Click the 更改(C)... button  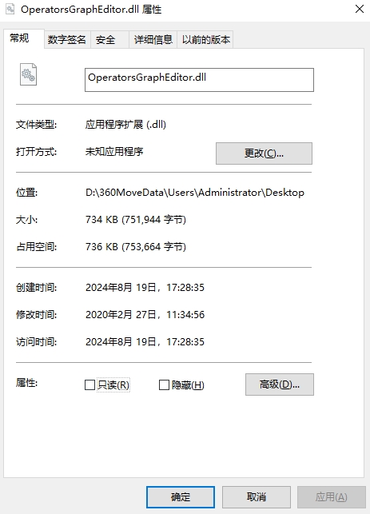coord(264,153)
